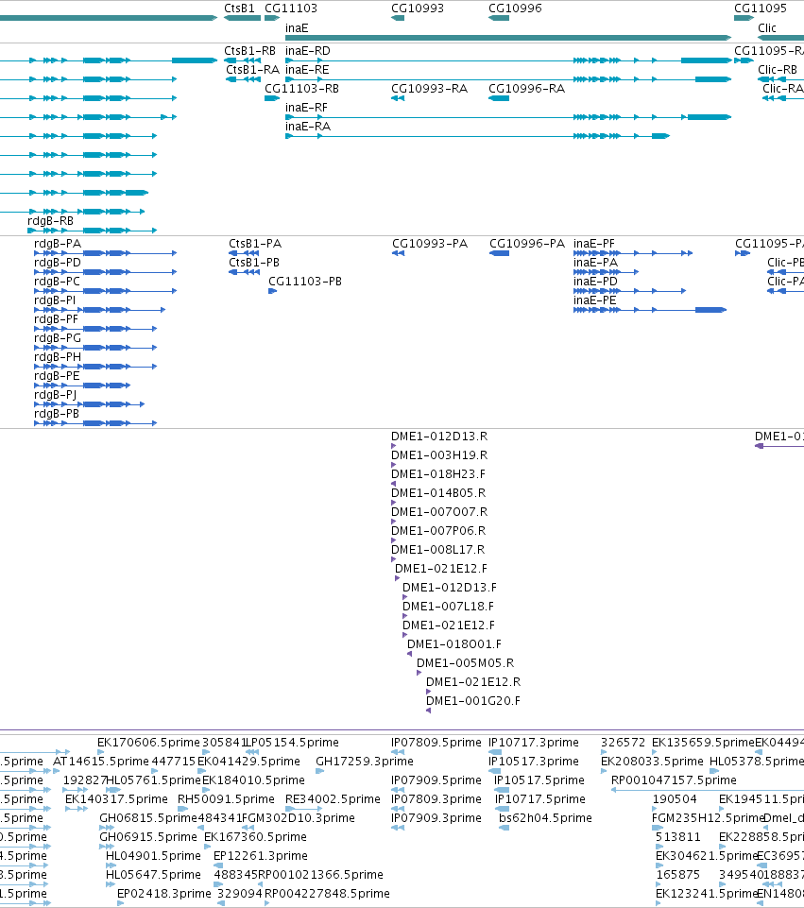Click the CG11095 gene label
This screenshot has width=804, height=908.
tap(760, 9)
